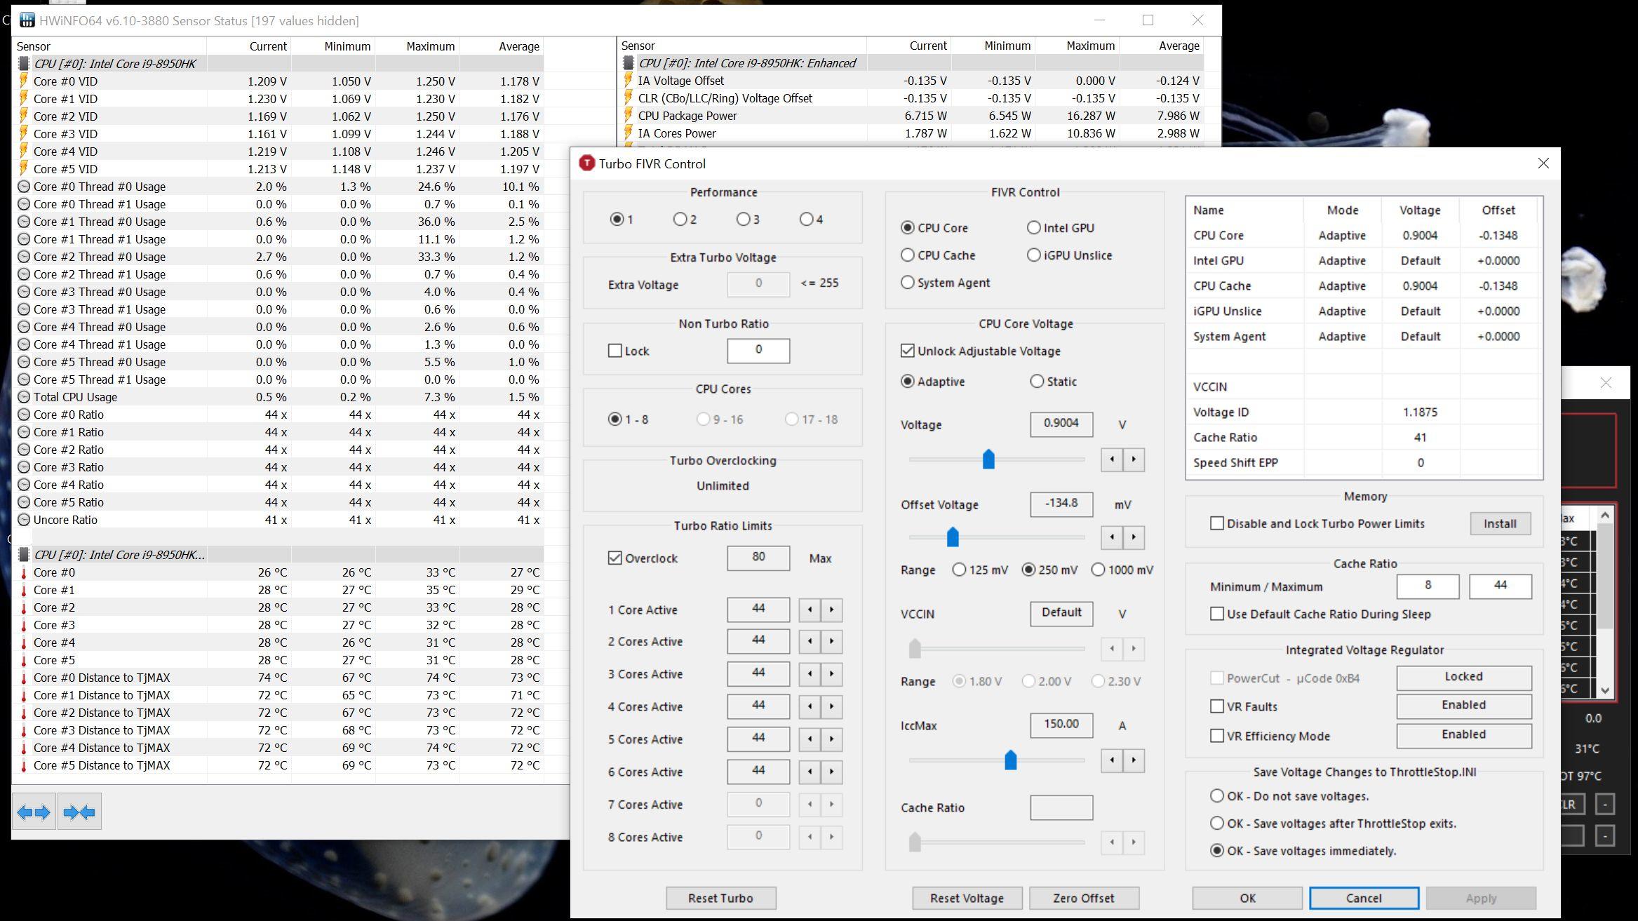The image size is (1638, 921).
Task: Select the CPU Cache radio button
Action: (908, 255)
